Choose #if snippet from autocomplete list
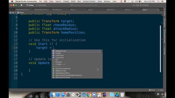The width and height of the screenshot is (175, 98). pyautogui.click(x=76, y=60)
